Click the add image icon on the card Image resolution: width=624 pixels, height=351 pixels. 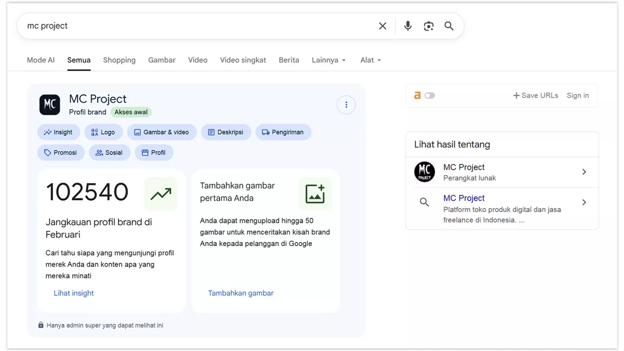[x=315, y=193]
